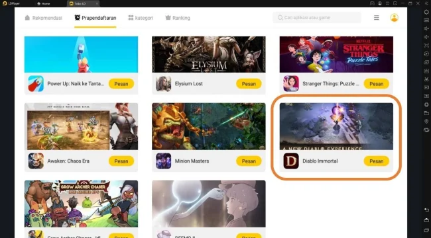Rotate the emulator screen via sidebar
Screen dimensions: 431x238
426,130
